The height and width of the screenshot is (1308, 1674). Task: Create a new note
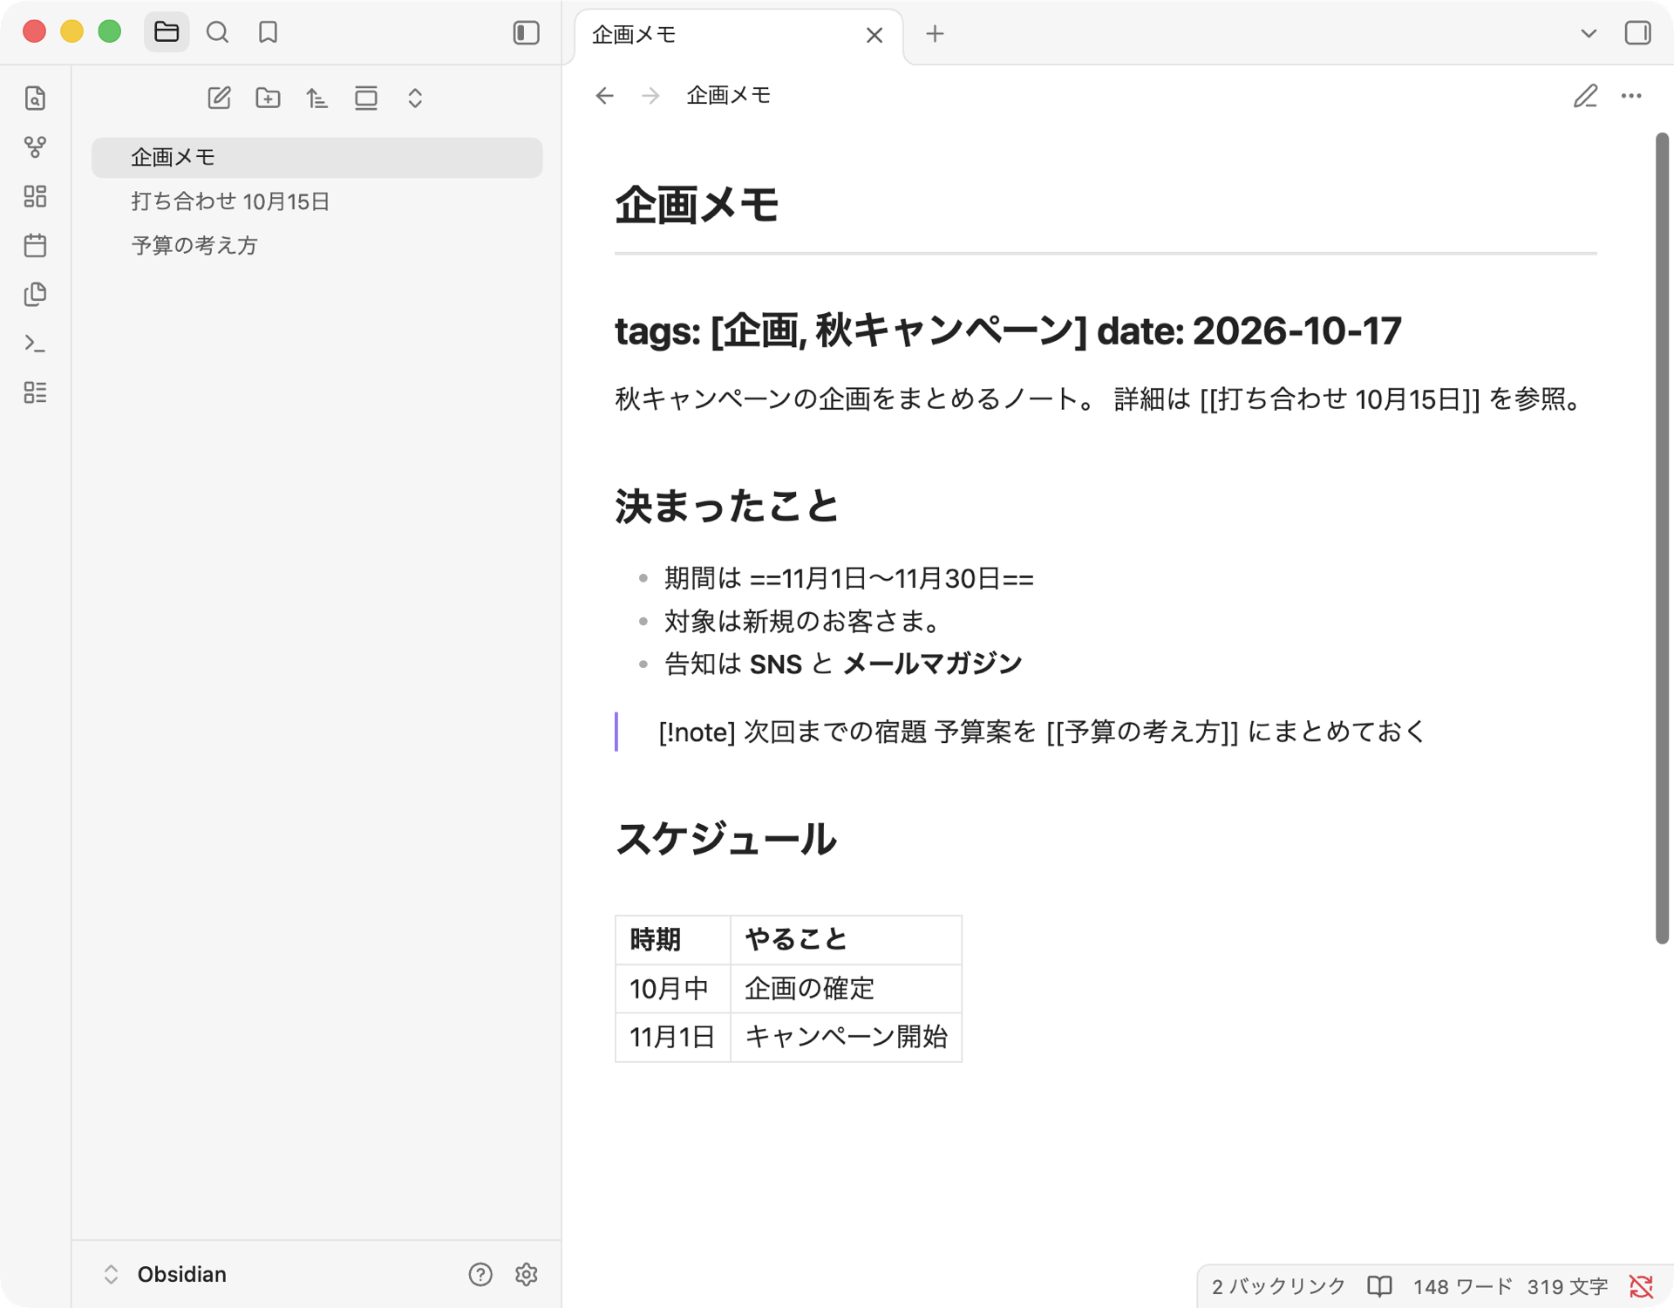point(219,98)
